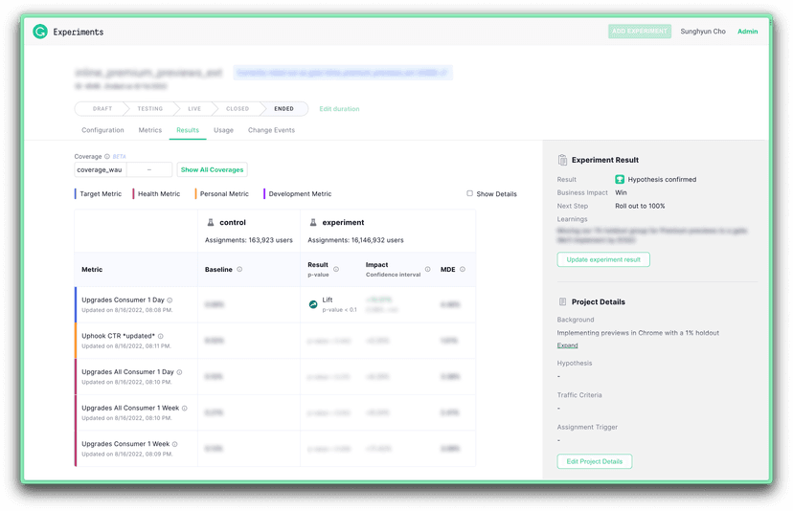The width and height of the screenshot is (793, 511).
Task: Select the ENDED stage in status progress bar
Action: (283, 109)
